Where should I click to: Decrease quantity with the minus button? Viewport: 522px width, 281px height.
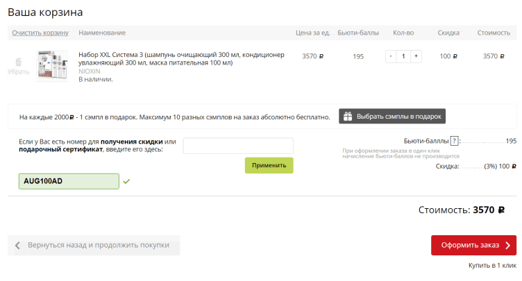point(391,56)
